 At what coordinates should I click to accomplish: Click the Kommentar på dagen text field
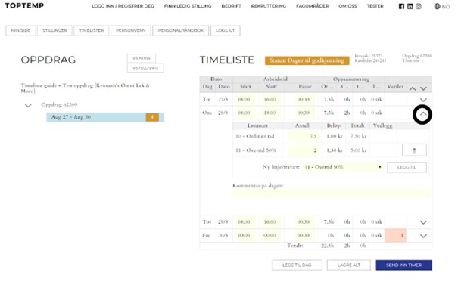(x=331, y=194)
